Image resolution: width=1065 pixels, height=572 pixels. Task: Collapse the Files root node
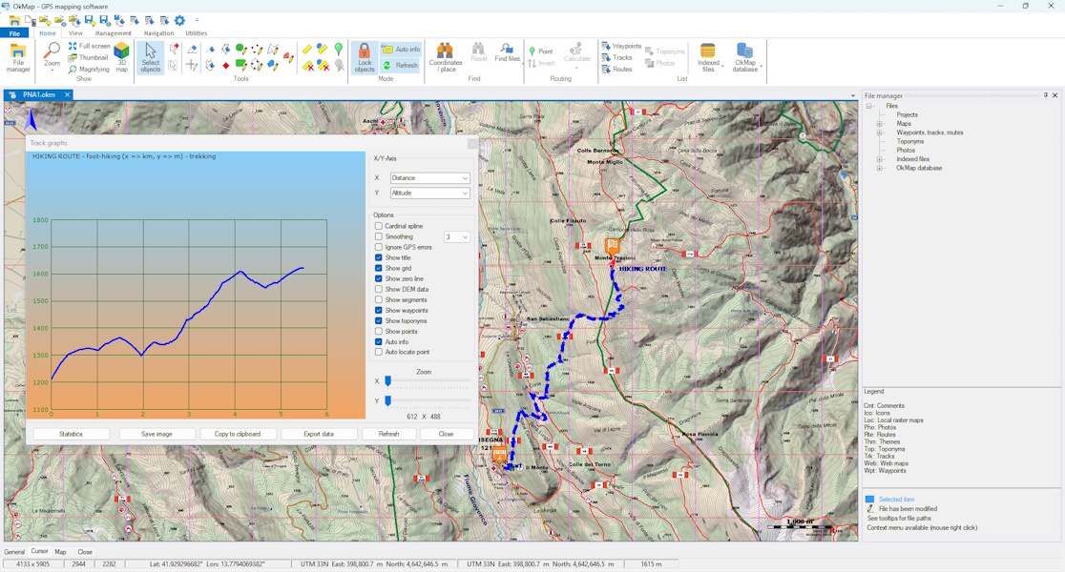pos(868,106)
